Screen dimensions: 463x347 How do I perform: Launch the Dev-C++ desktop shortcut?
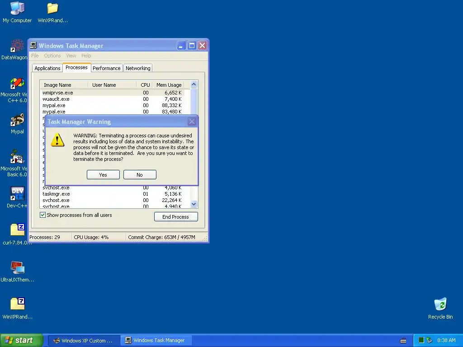17,197
